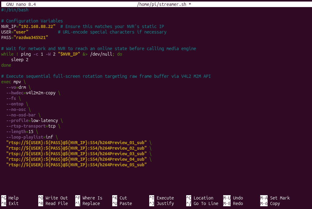
Task: Click the 'URL-encode special characters' comment
Action: tap(112, 32)
